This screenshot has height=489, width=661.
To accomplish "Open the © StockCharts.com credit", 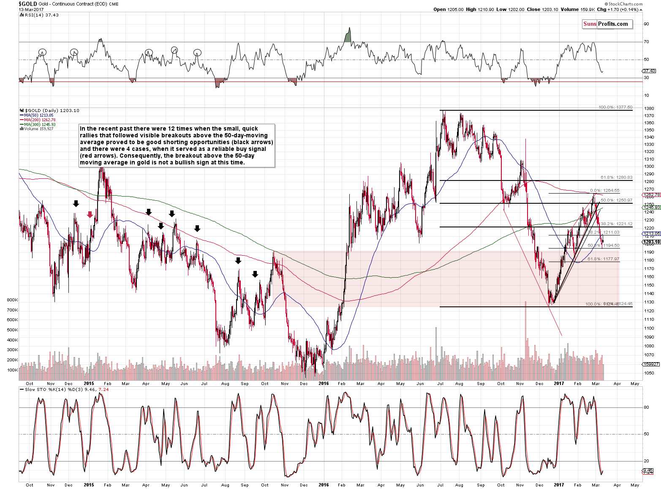I will pyautogui.click(x=623, y=4).
